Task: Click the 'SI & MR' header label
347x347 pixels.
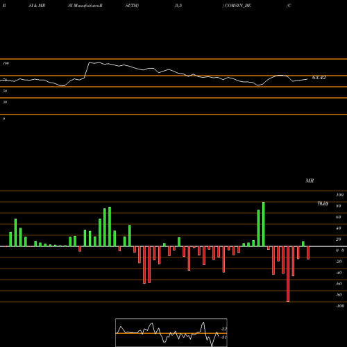Action: point(37,6)
